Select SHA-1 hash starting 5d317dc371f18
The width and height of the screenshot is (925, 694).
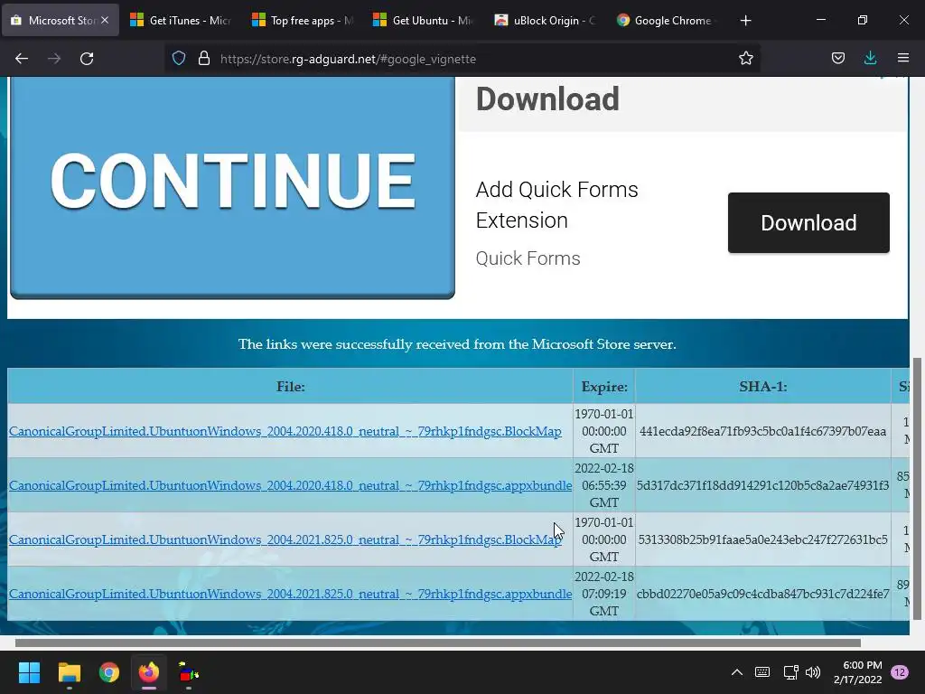coord(762,485)
